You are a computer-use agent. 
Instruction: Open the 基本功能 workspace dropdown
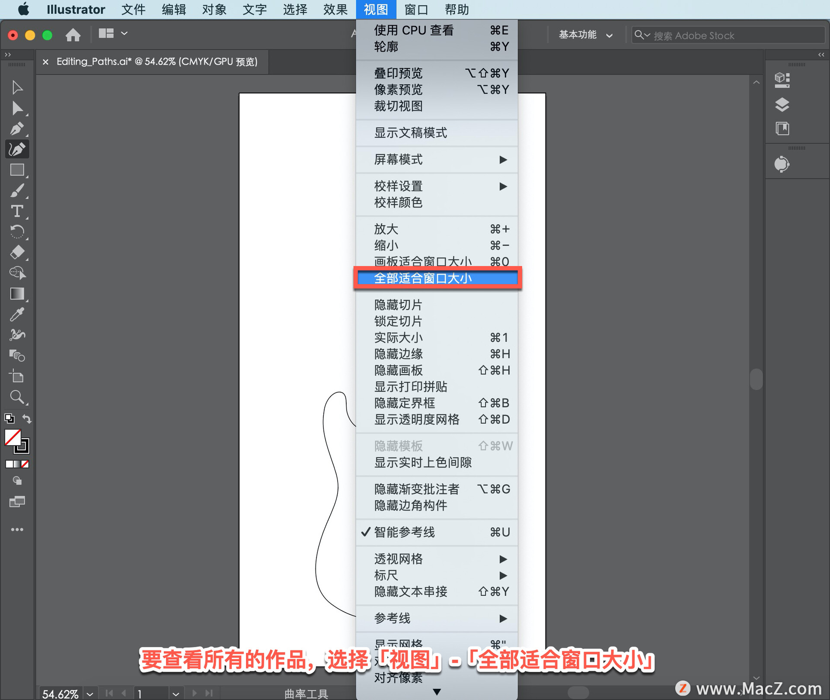586,35
